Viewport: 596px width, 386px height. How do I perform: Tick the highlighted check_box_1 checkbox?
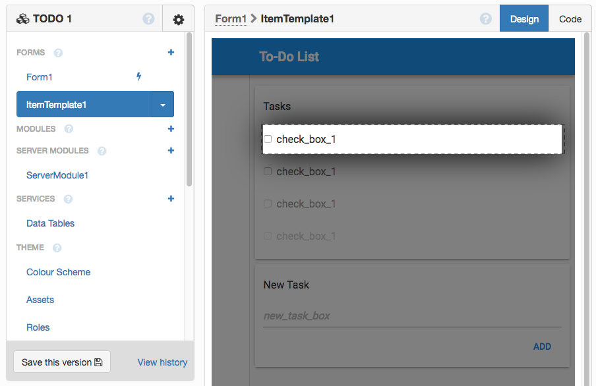coord(268,139)
